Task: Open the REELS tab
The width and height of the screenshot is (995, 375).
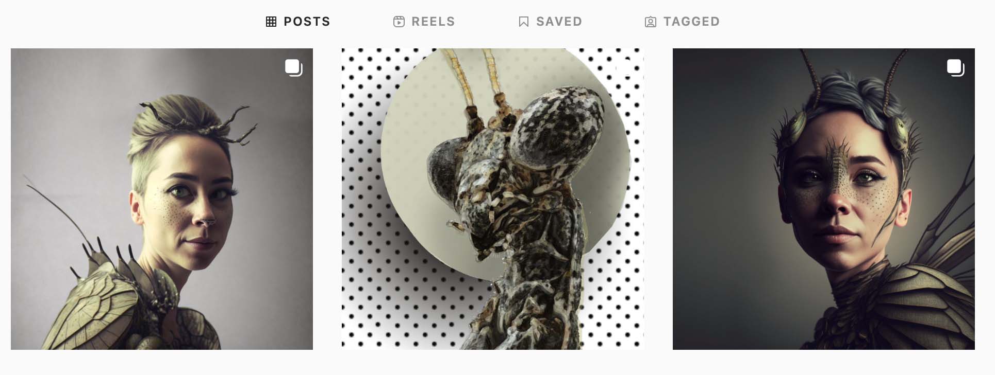Action: (433, 22)
